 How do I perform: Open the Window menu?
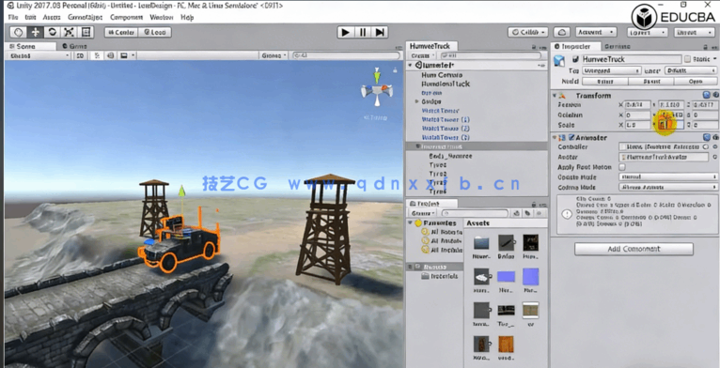pyautogui.click(x=161, y=17)
